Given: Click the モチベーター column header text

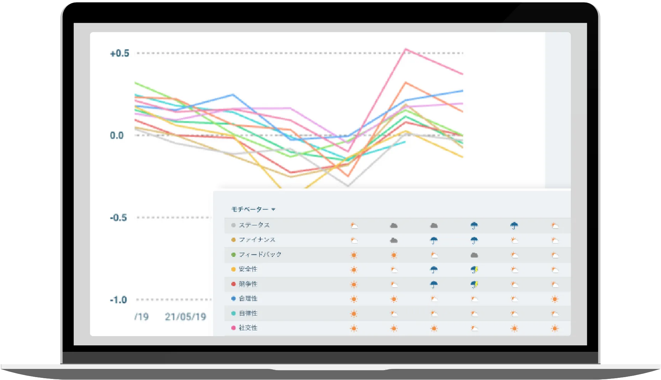Looking at the screenshot, I should point(250,209).
